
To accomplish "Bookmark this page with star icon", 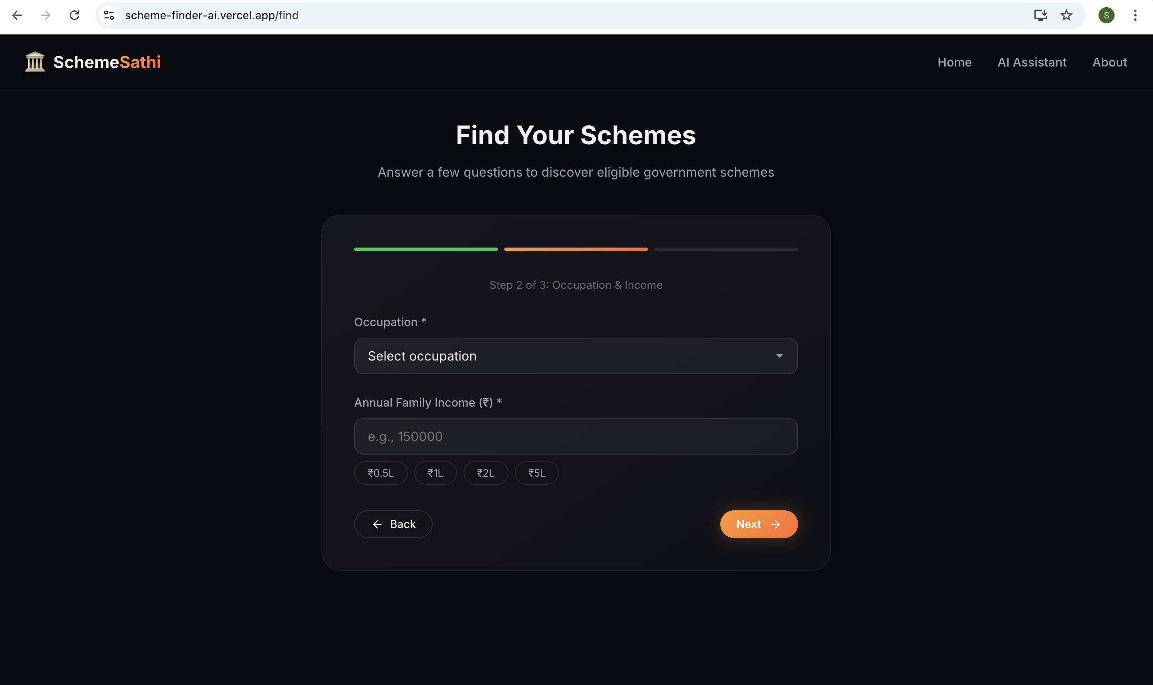I will (x=1066, y=15).
